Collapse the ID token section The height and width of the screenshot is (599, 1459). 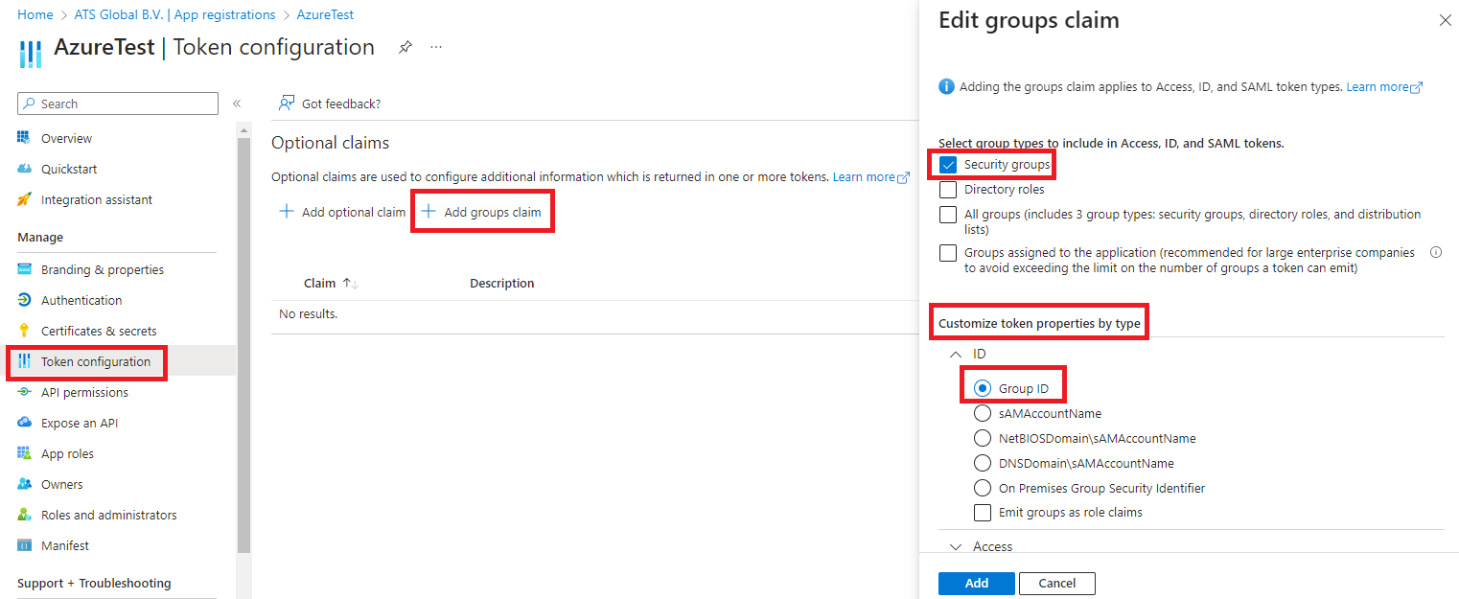coord(956,354)
